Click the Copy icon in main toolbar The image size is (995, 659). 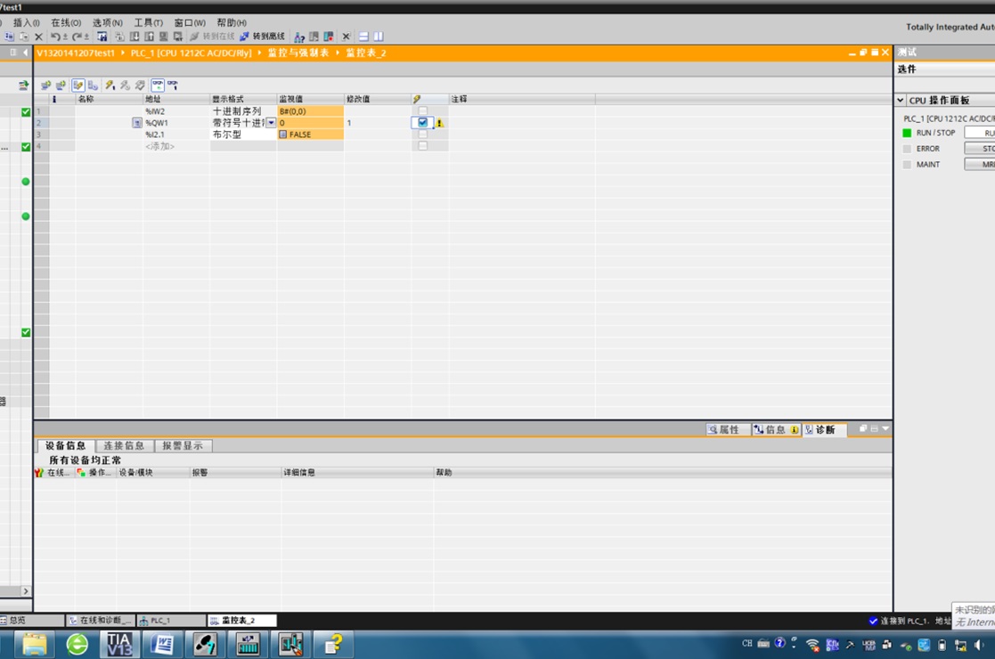[x=10, y=37]
